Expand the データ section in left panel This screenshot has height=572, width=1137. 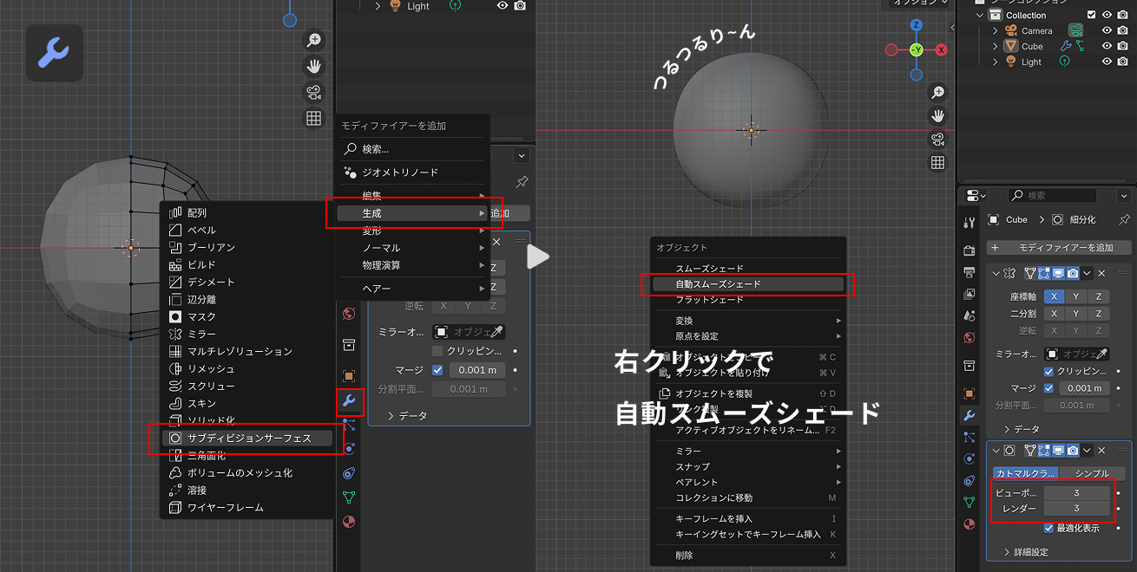pos(407,416)
